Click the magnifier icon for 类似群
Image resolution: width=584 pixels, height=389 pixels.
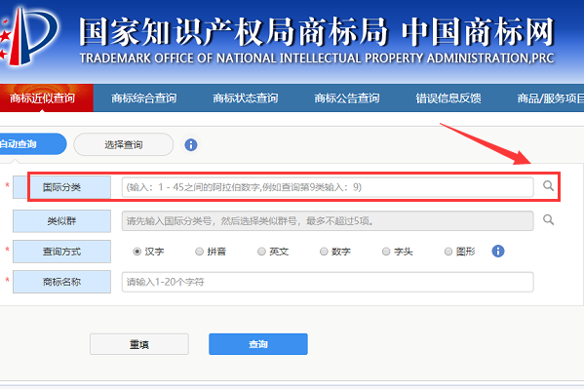click(548, 219)
